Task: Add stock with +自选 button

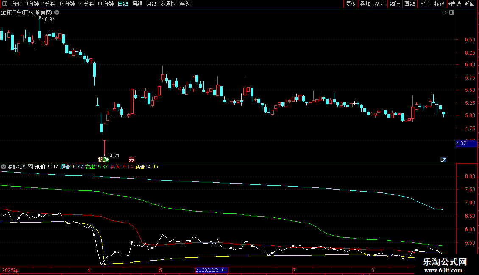Action: coord(454,4)
